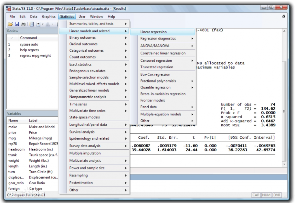
Task: Expand the Exact statistics submenu
Action: (94, 64)
